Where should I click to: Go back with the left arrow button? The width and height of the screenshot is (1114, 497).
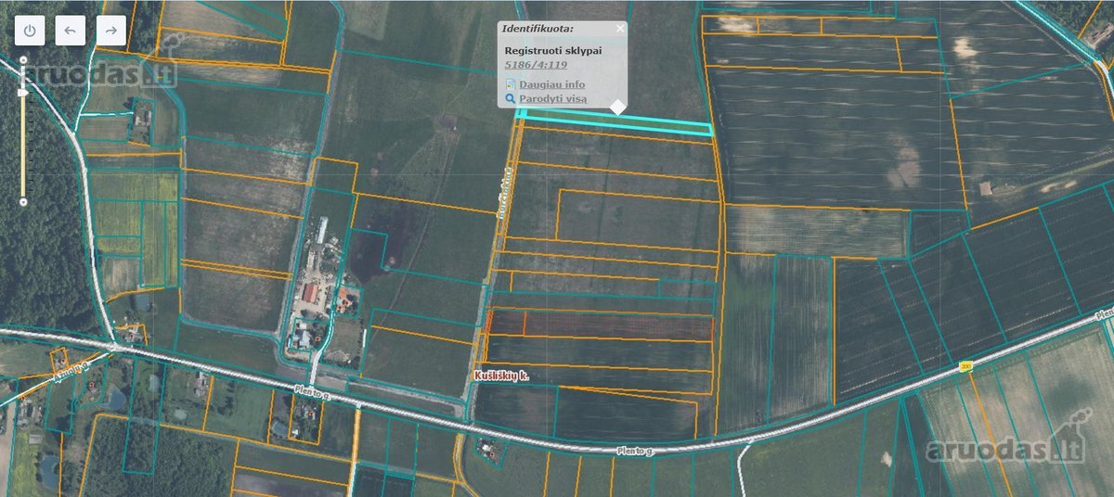tap(71, 31)
